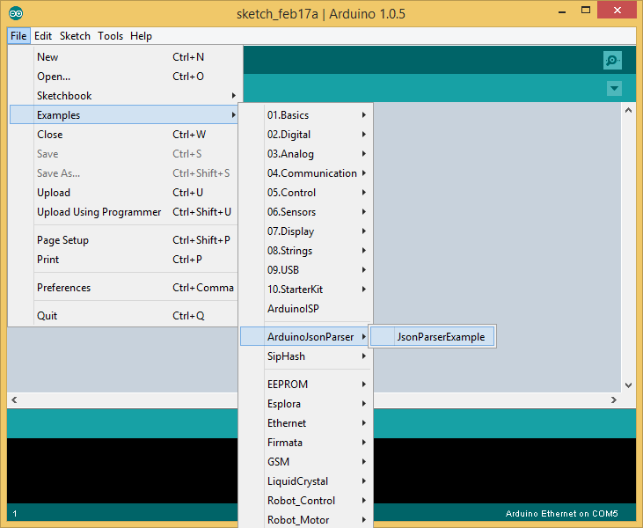Expand 04.Communication examples
The image size is (643, 528).
pyautogui.click(x=305, y=173)
